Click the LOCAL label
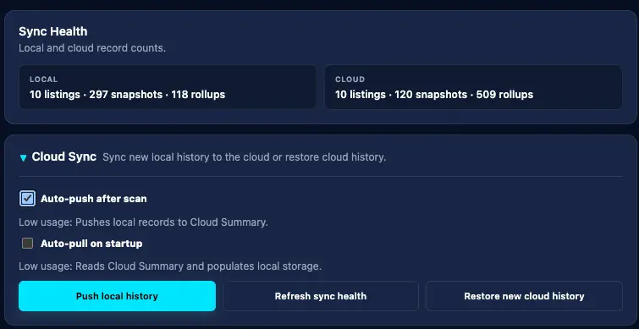The height and width of the screenshot is (329, 639). [x=44, y=80]
